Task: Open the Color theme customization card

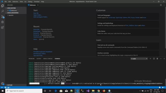Action: pyautogui.click(x=128, y=32)
